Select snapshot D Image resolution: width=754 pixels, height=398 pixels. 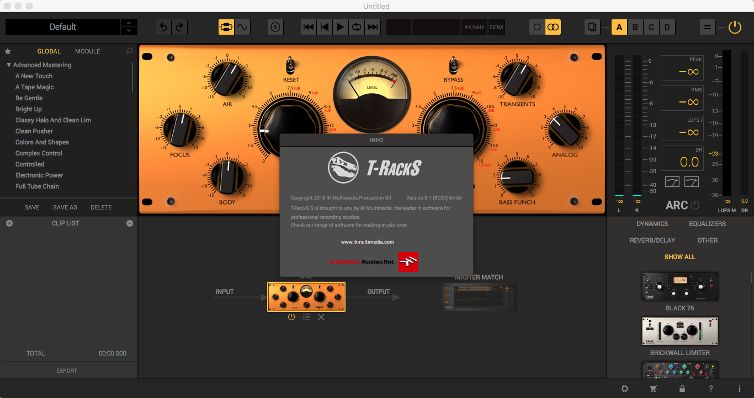tap(667, 27)
